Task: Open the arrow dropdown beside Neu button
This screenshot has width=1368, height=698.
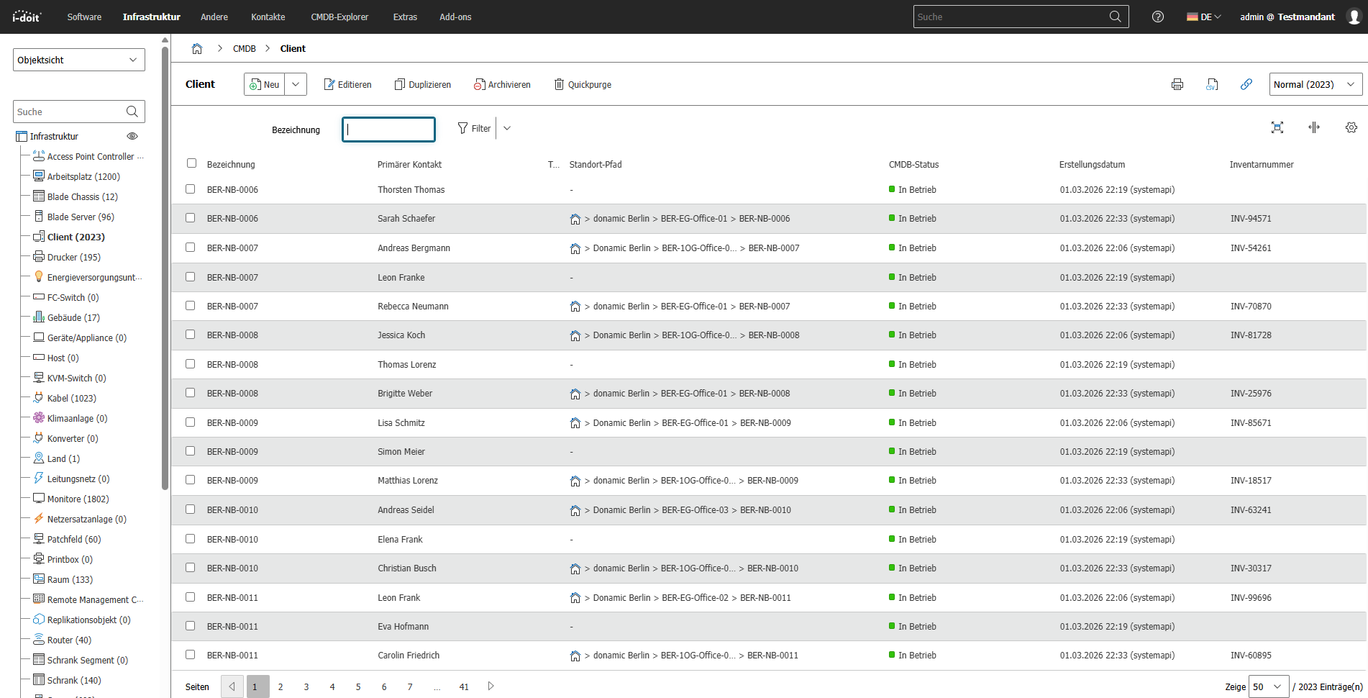Action: click(296, 84)
